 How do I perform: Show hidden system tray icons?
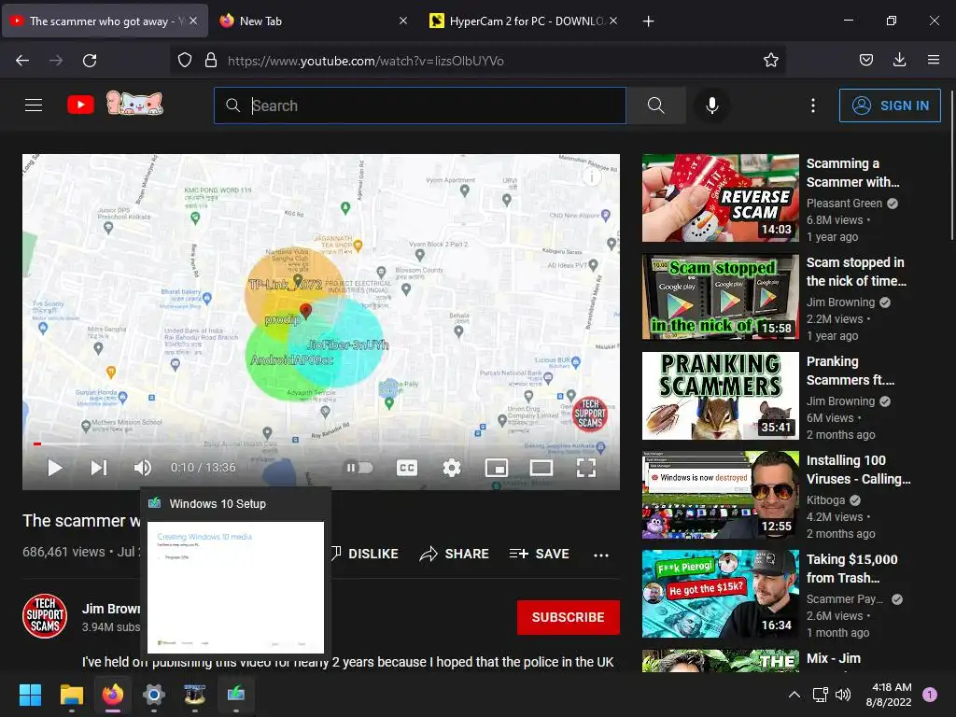pos(794,695)
